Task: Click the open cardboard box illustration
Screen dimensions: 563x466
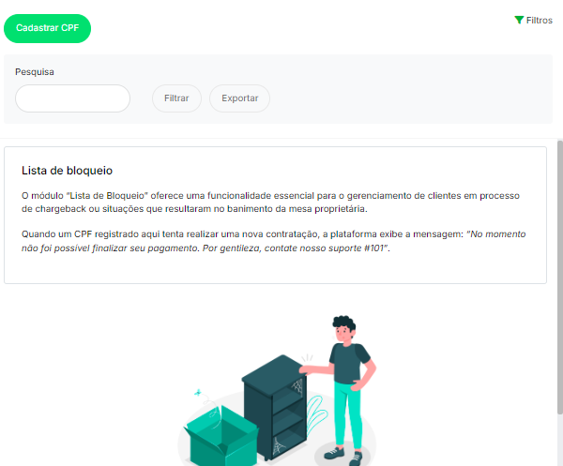Action: click(221, 437)
